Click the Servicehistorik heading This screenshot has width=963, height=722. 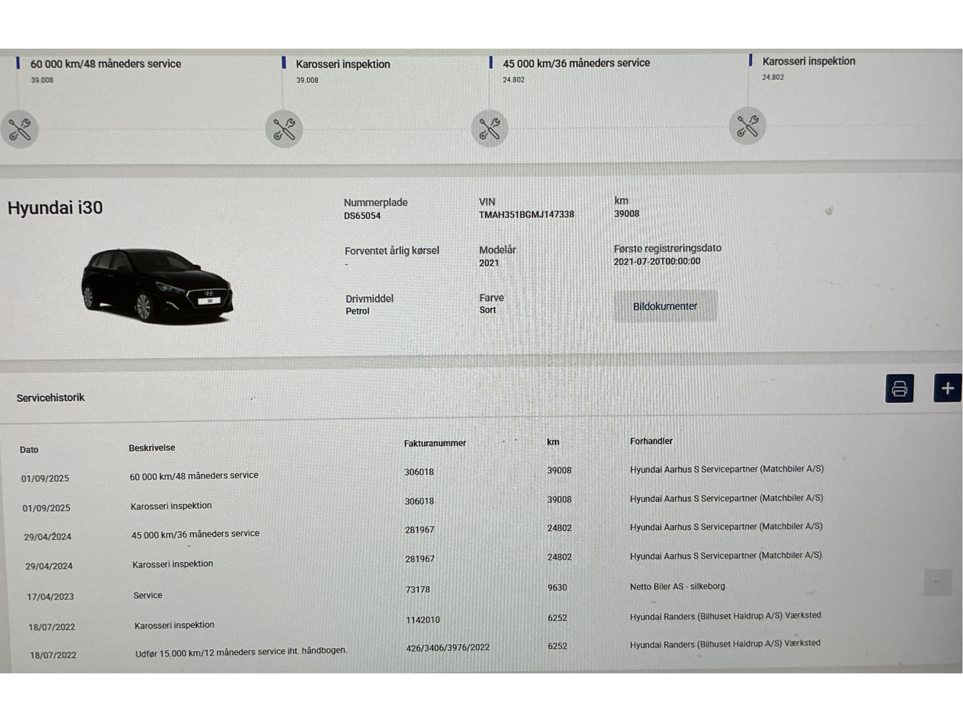pos(51,398)
